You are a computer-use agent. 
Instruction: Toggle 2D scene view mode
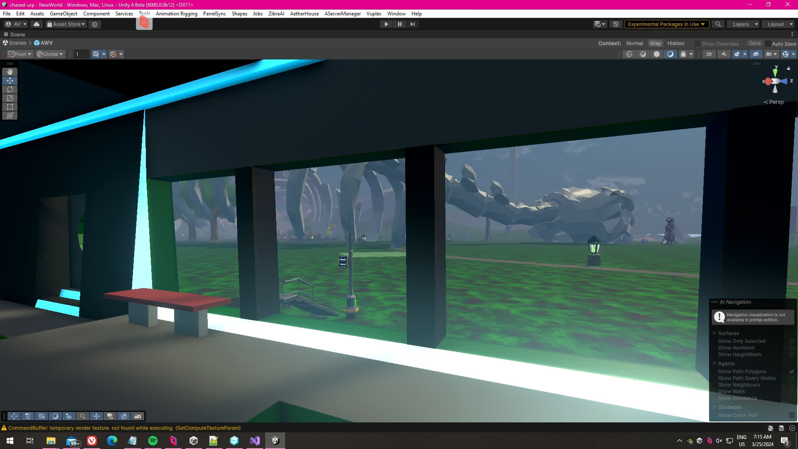709,54
